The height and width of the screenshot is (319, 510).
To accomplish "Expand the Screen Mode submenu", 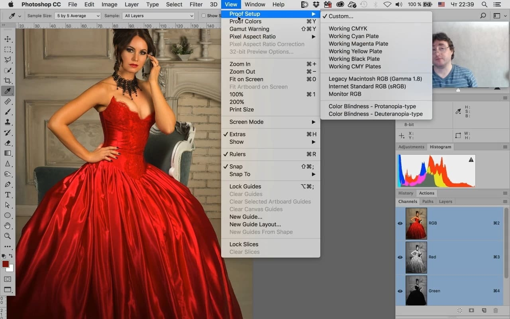I will click(271, 122).
